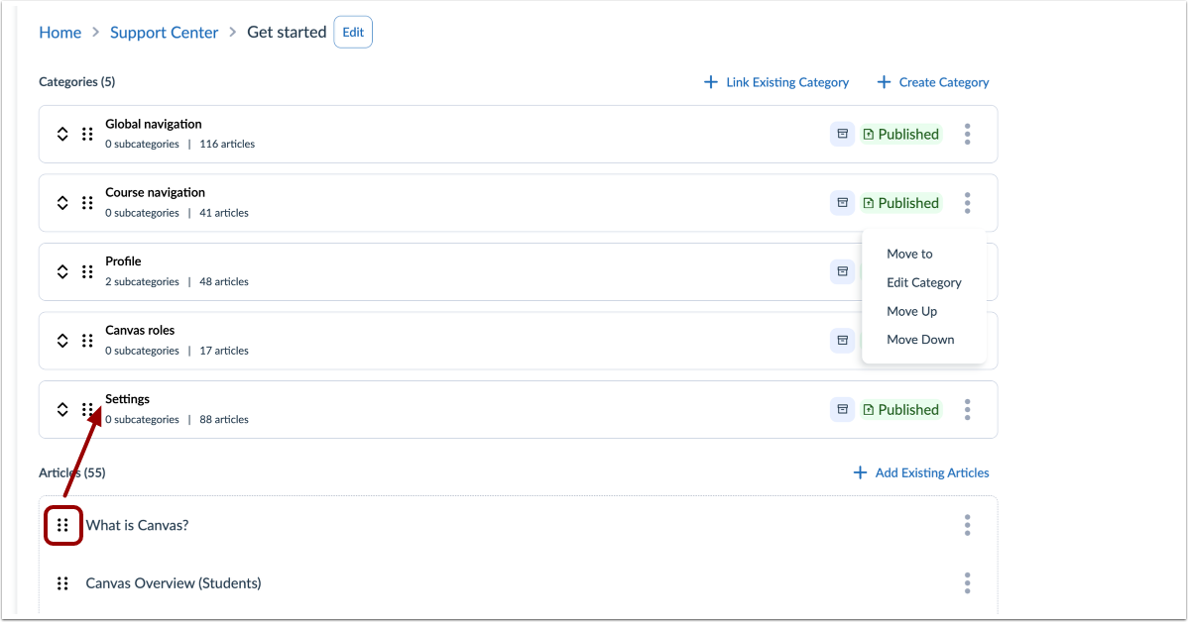Click archive icon on the Profile row
This screenshot has height=622, width=1188.
click(x=842, y=271)
